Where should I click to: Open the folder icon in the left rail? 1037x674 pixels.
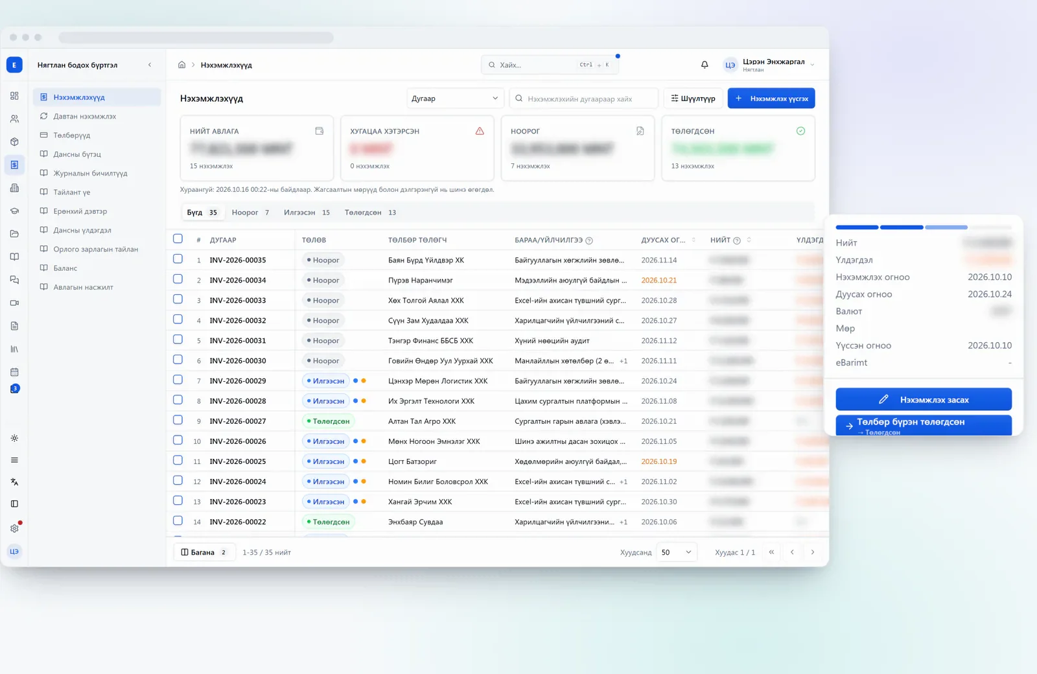tap(14, 234)
